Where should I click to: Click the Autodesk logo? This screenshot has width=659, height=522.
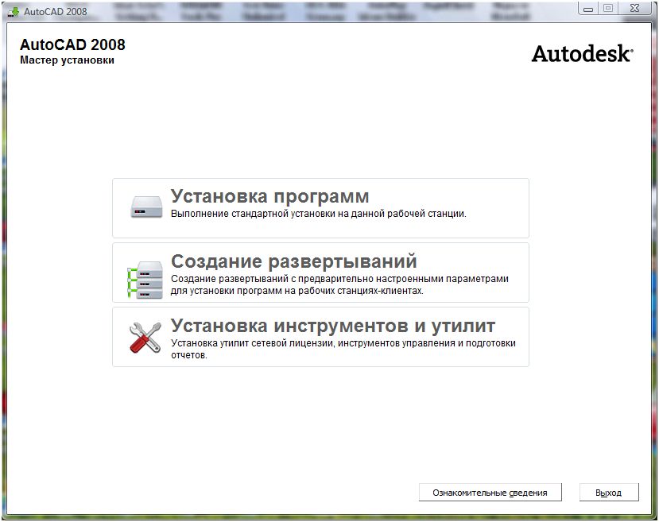pos(582,54)
